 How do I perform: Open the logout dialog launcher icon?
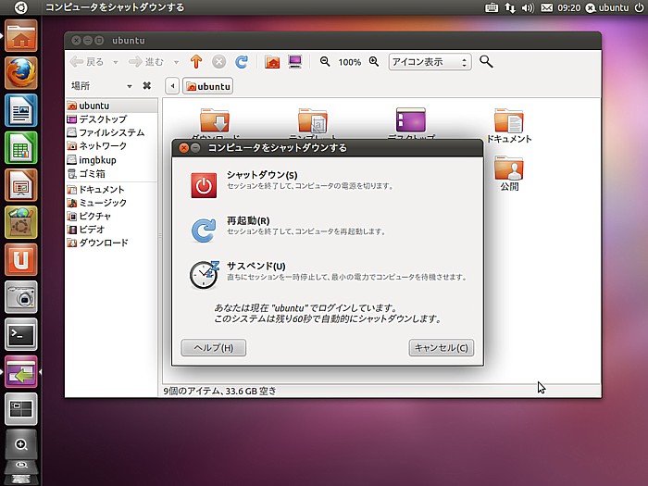click(x=21, y=371)
